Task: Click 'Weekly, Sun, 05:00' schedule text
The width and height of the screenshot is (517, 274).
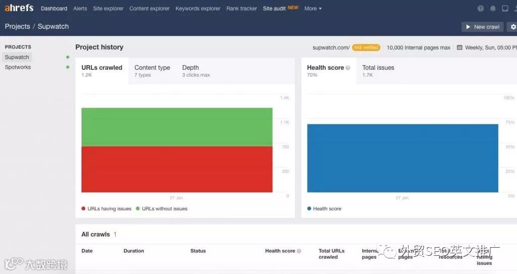Action: [x=491, y=48]
